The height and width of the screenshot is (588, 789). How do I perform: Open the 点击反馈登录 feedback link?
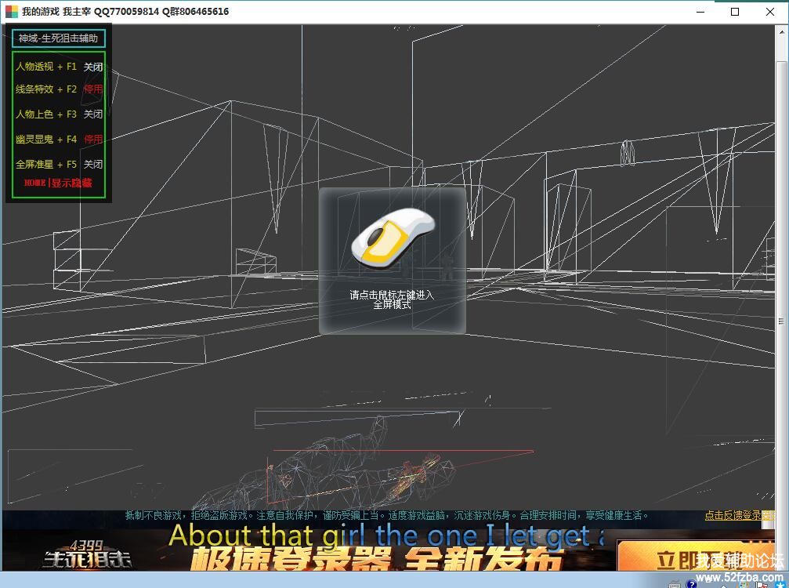coord(739,515)
